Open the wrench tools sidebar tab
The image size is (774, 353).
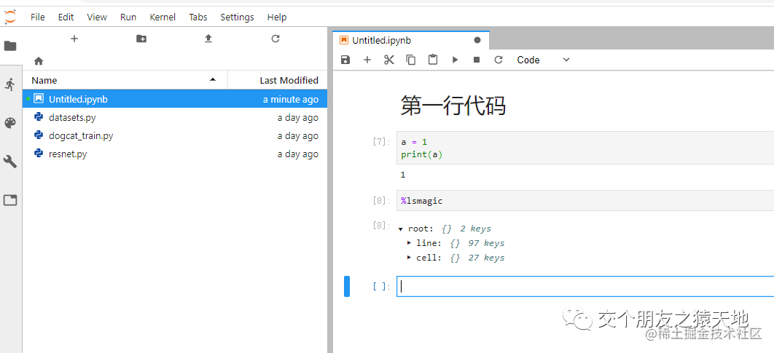pos(10,162)
